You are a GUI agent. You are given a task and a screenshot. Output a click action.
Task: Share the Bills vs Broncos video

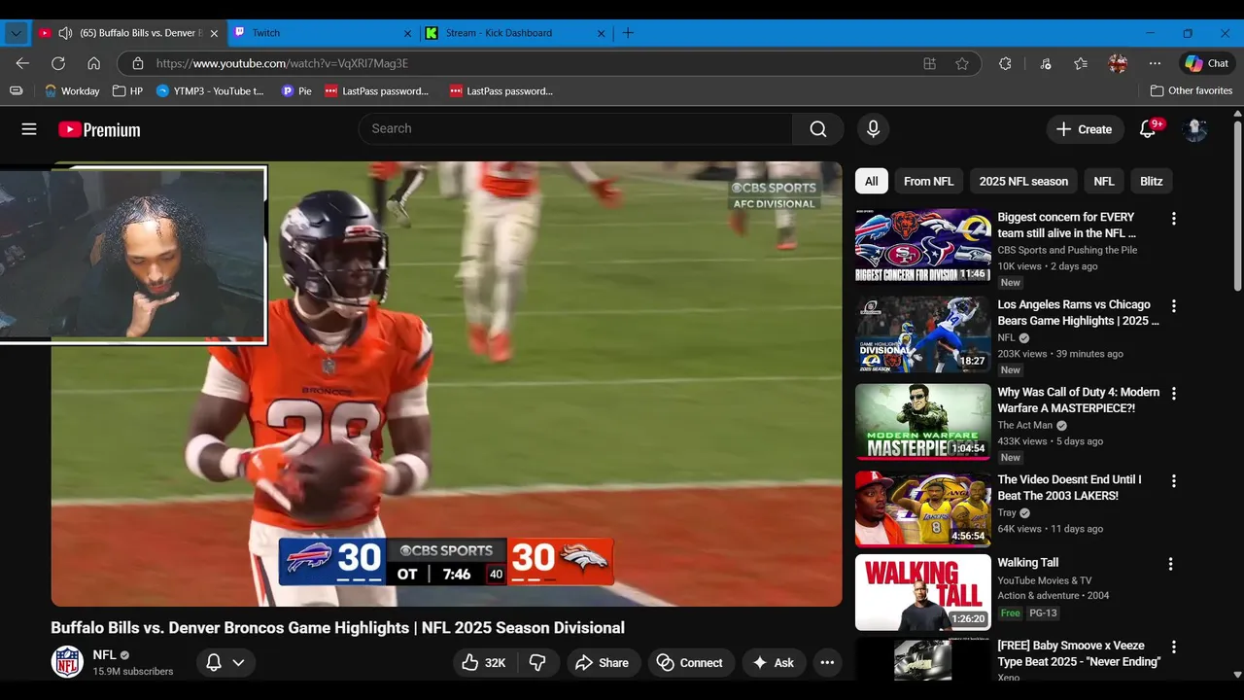603,663
